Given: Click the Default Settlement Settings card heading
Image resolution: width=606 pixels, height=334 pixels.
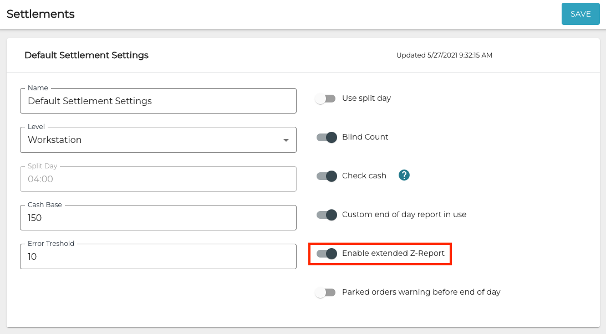Looking at the screenshot, I should coord(86,55).
